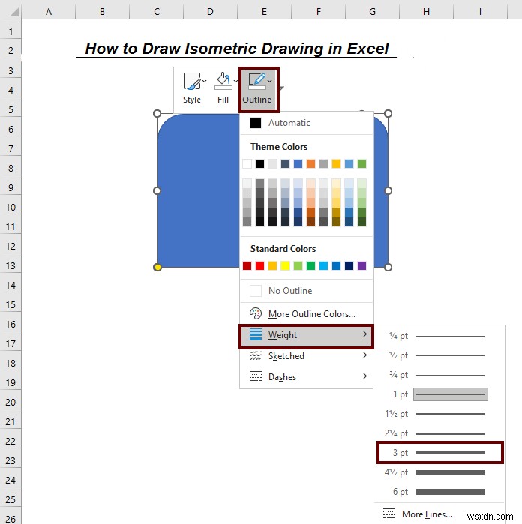Screen dimensions: 522x524
Task: Click the title How to Draw Isometric Drawing
Action: (237, 49)
